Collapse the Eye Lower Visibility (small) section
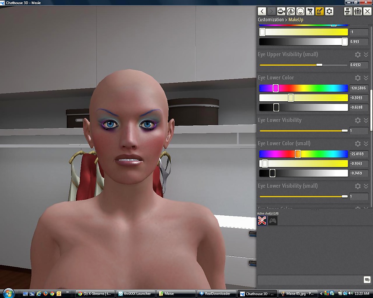 [x=366, y=186]
